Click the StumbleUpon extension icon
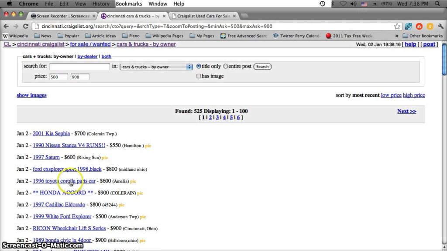 tap(419, 26)
